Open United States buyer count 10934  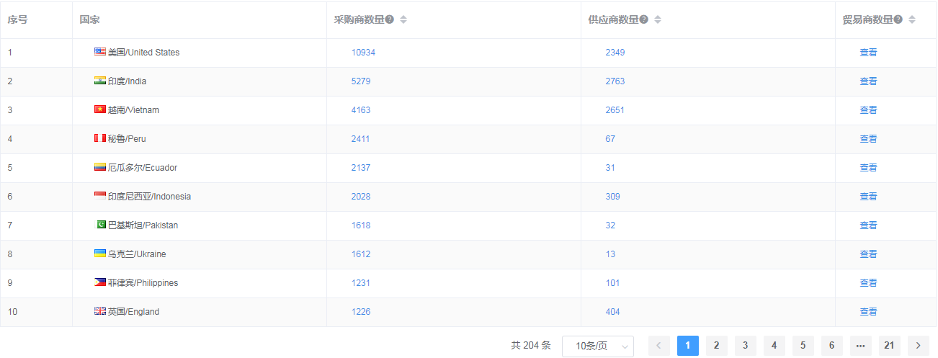pyautogui.click(x=363, y=53)
